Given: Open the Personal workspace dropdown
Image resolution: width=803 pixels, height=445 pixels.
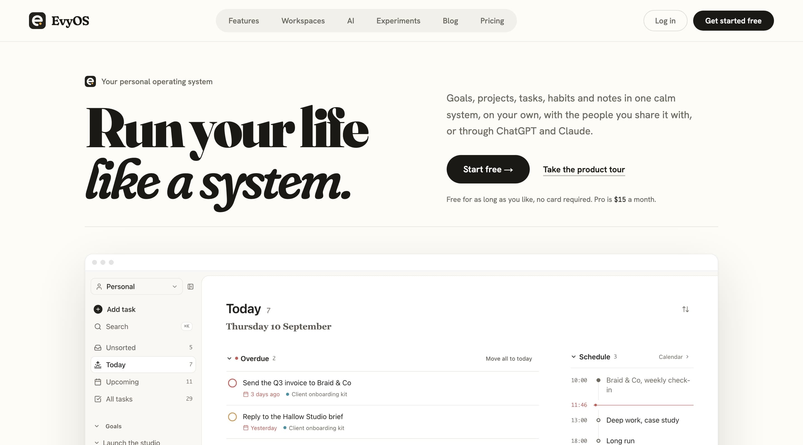Looking at the screenshot, I should coord(137,286).
